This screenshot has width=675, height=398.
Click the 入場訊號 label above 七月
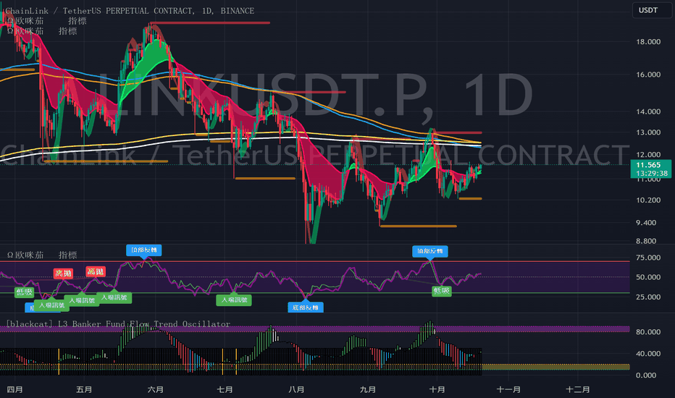[234, 300]
